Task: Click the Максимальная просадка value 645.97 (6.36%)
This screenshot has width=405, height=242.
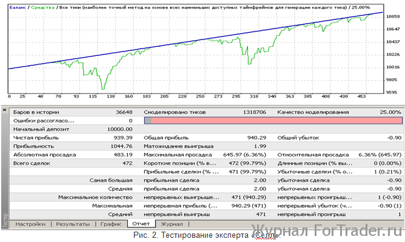Action: 244,155
